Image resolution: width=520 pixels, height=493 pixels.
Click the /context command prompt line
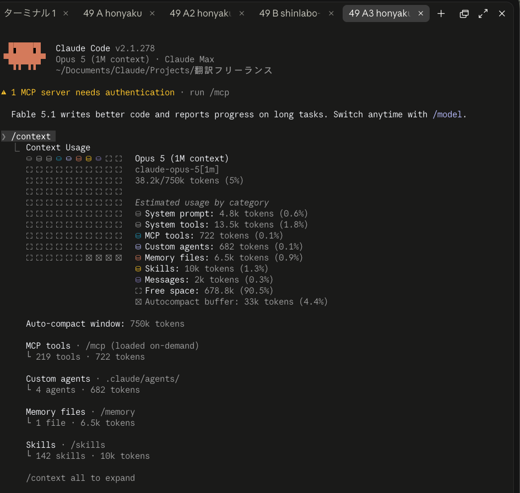(28, 136)
